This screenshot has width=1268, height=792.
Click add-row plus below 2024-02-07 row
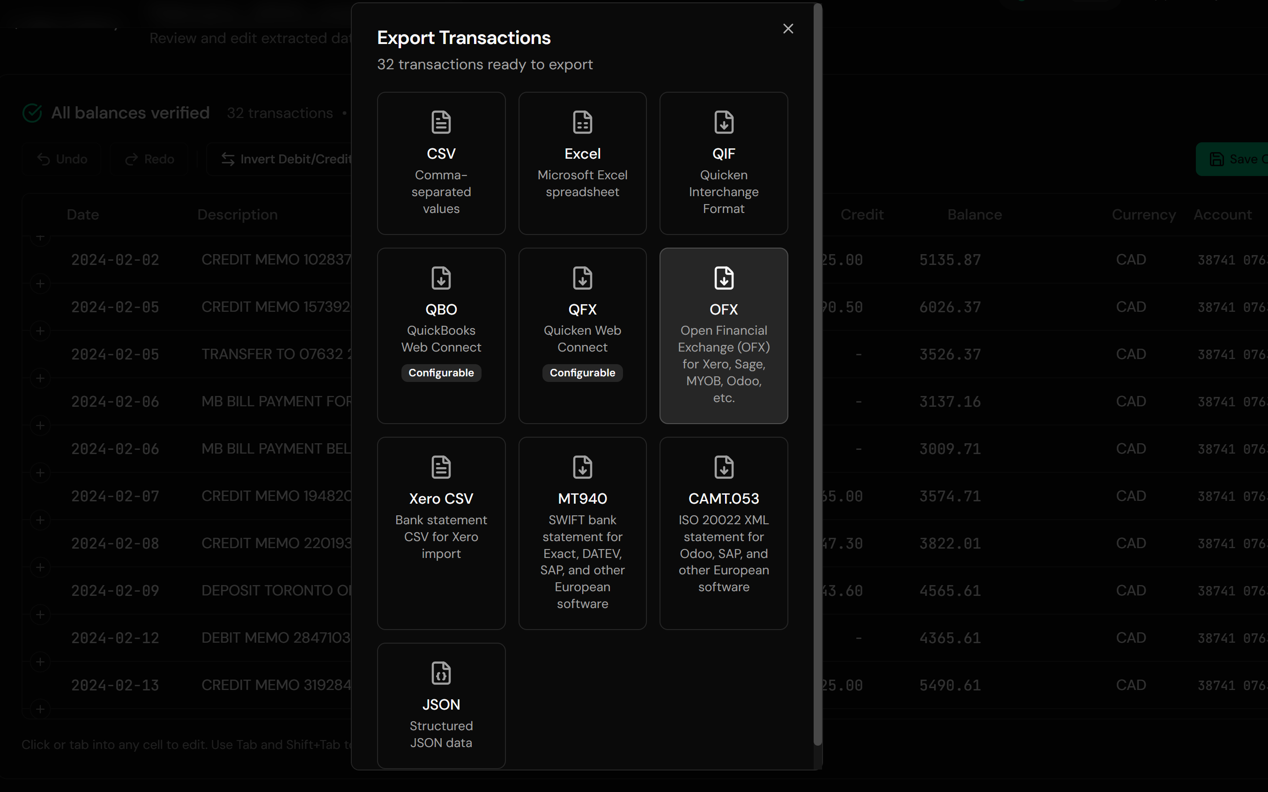tap(40, 520)
